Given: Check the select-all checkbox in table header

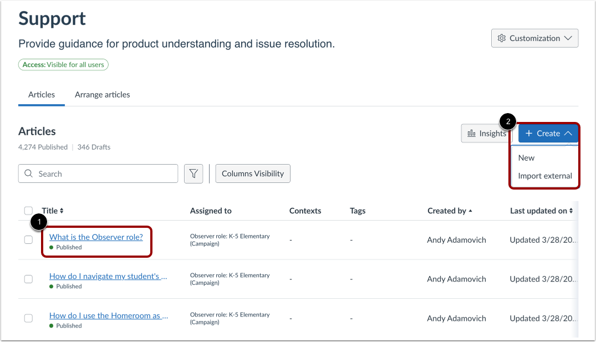Looking at the screenshot, I should 28,211.
